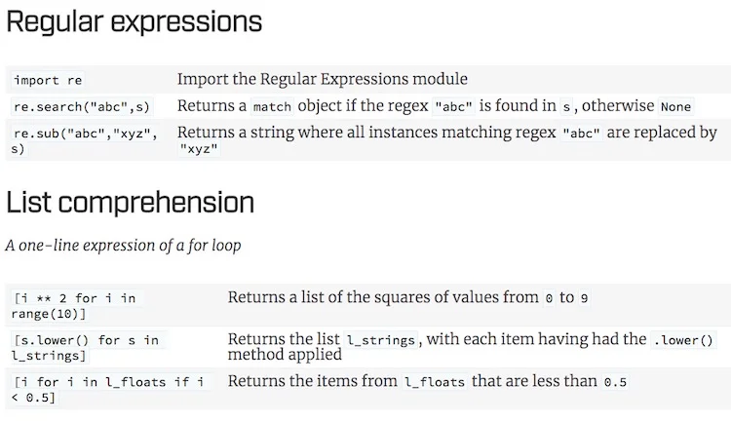Click the italic "A one-line expression of a for loop" subtitle
This screenshot has width=731, height=423.
(x=123, y=246)
